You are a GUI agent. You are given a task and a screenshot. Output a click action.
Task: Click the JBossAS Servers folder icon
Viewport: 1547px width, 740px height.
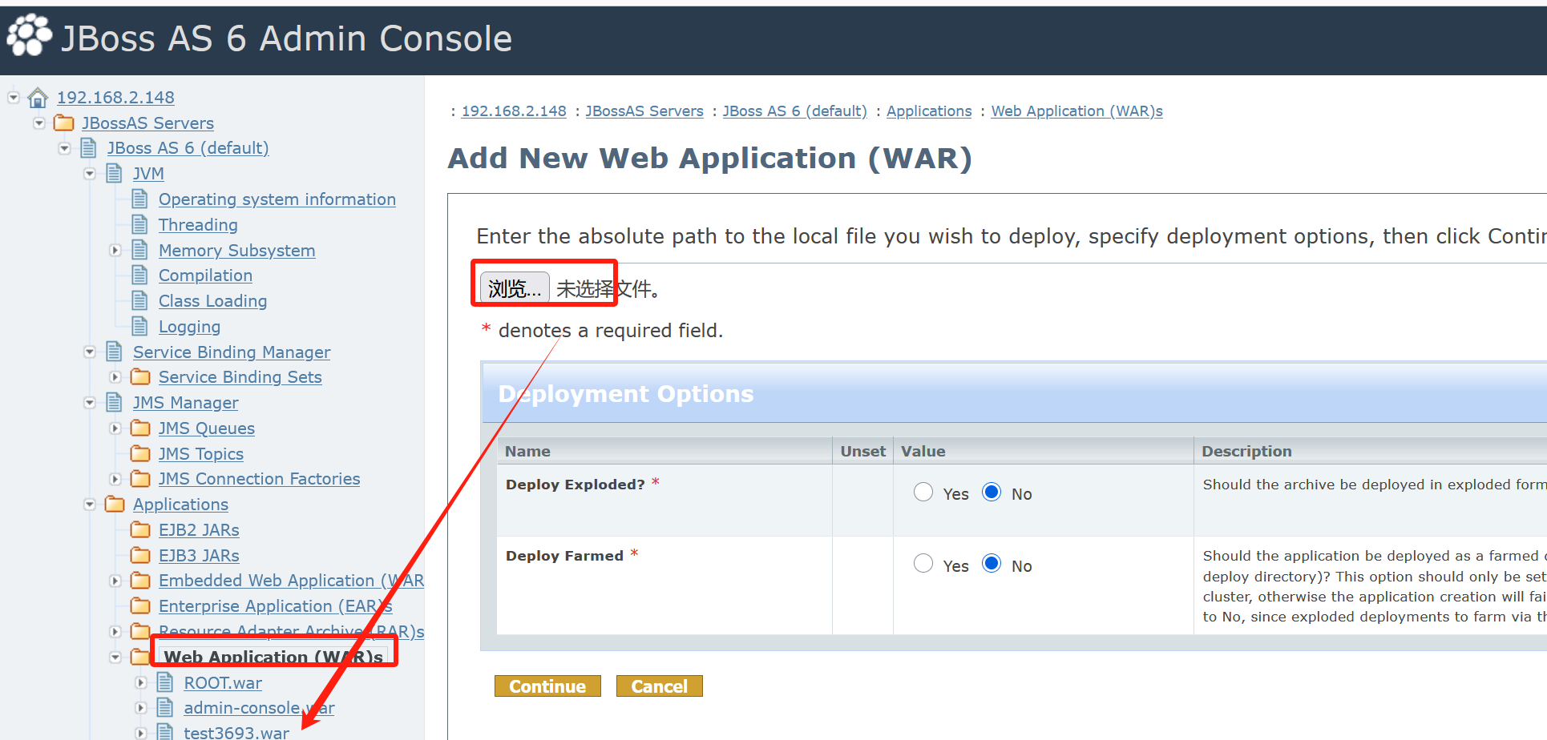click(x=63, y=123)
